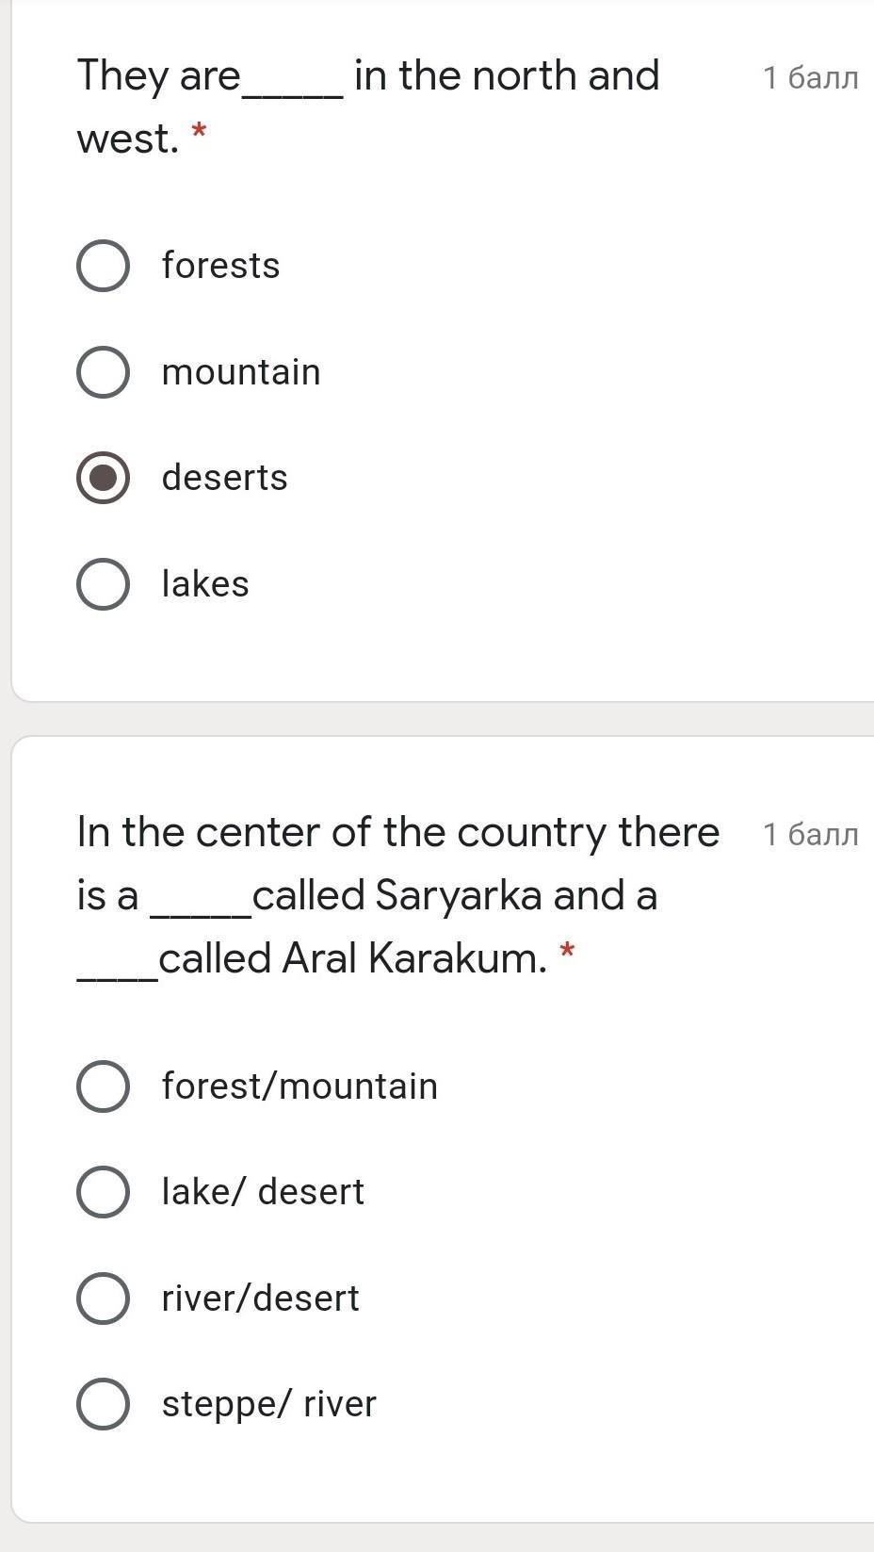Select the 'lake/ desert' radio button

pos(103,1192)
